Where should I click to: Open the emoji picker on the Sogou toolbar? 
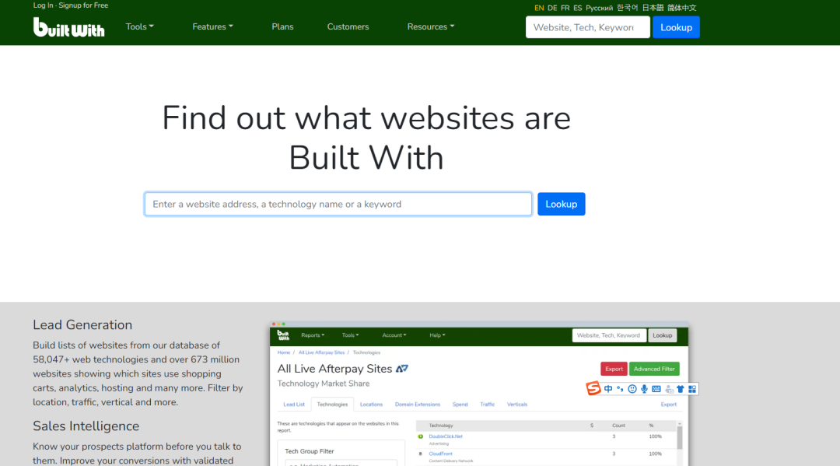click(632, 388)
